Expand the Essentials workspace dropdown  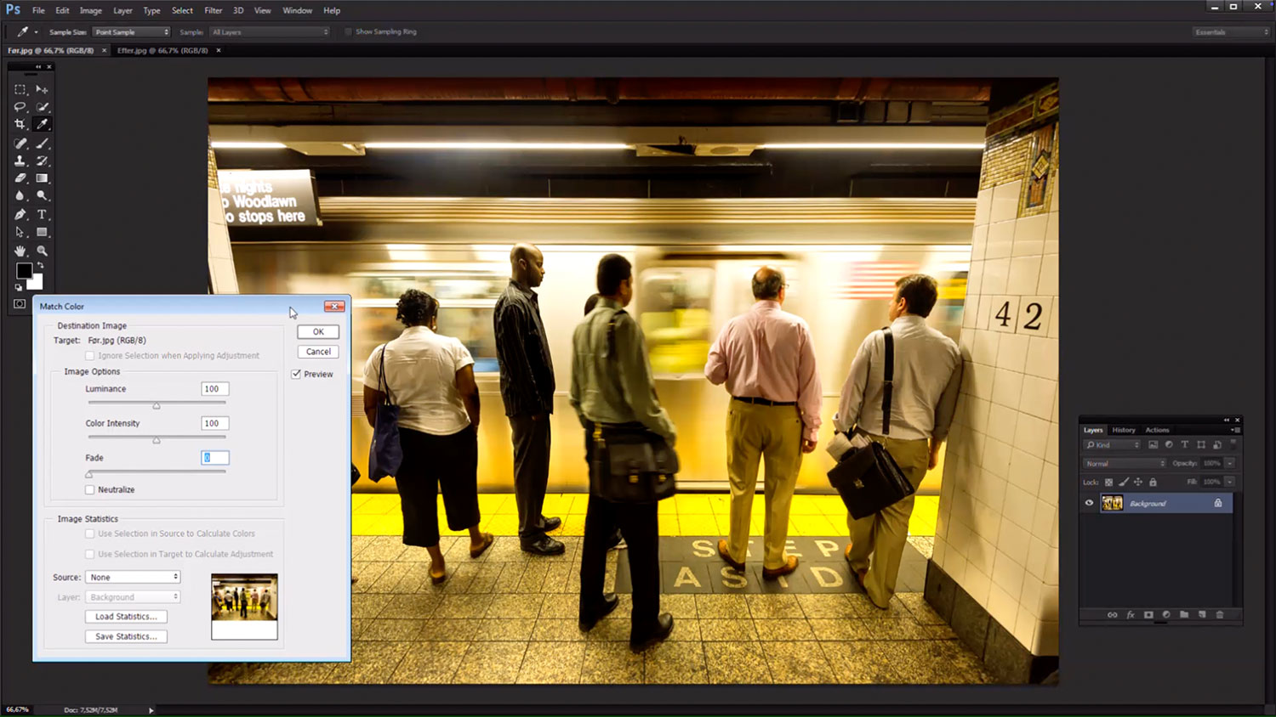pos(1231,32)
